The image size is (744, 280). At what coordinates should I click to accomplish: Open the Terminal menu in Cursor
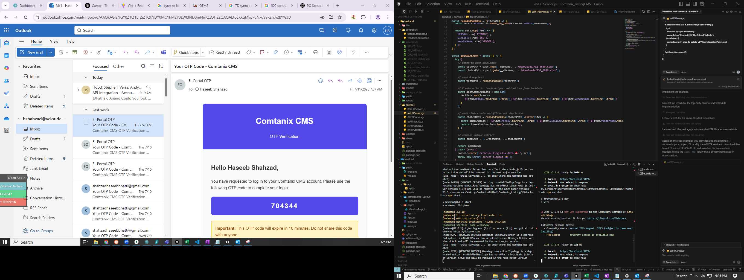tap(482, 4)
